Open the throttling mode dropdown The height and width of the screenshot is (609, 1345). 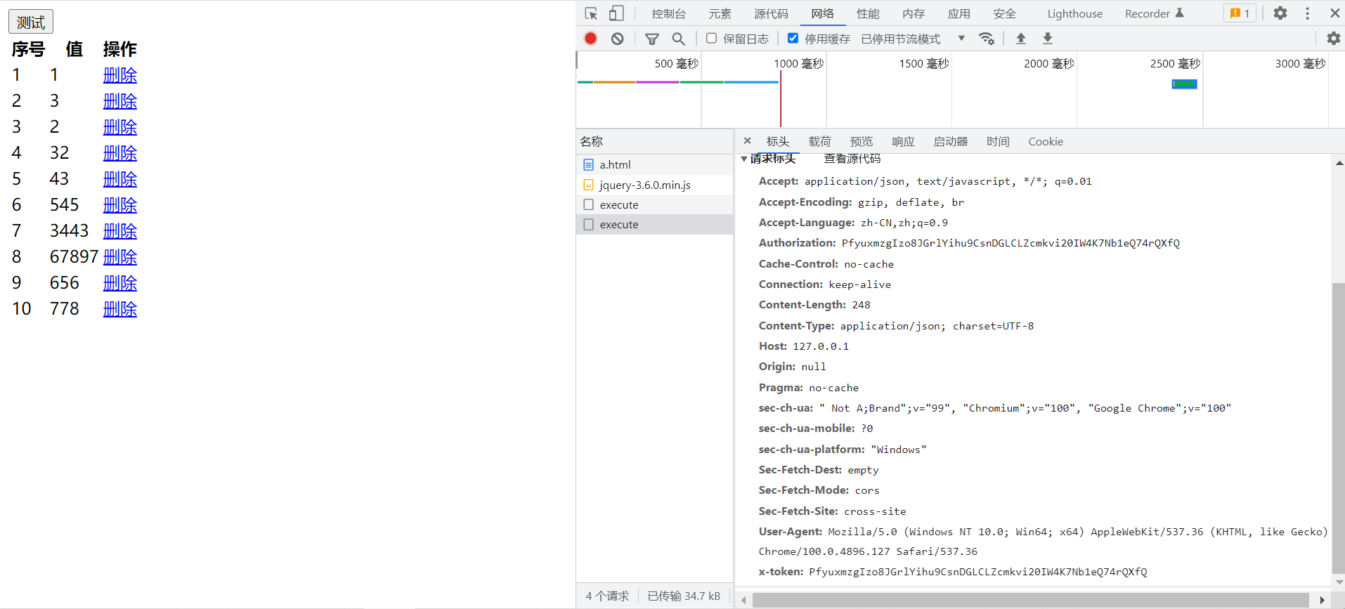(913, 39)
